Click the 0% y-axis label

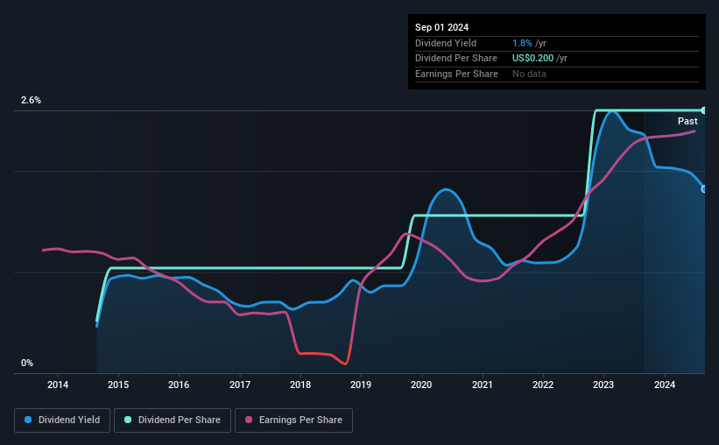click(x=27, y=363)
